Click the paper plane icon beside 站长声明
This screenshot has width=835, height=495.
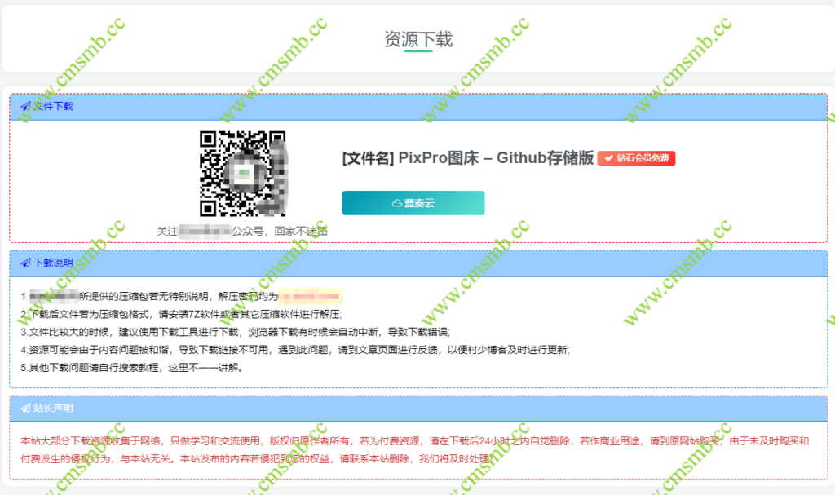[25, 408]
